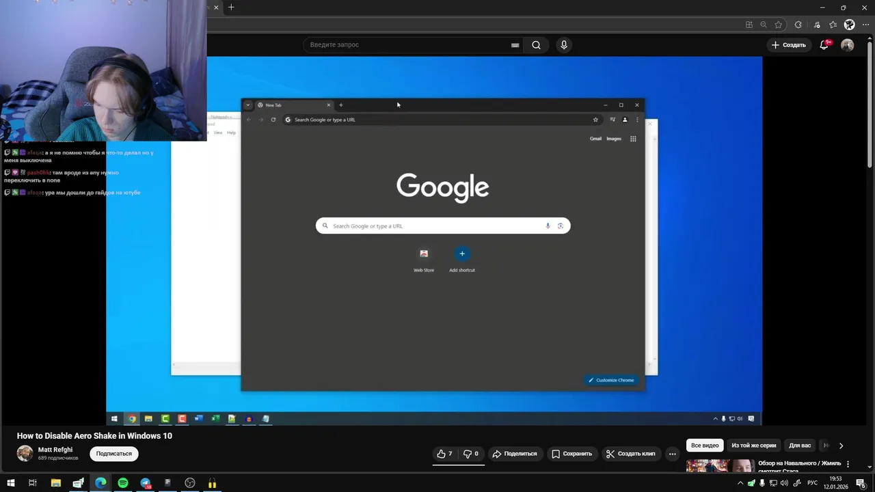Like the video with thumbs up

[445, 454]
